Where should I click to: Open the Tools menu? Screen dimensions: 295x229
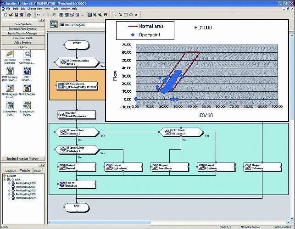tap(55, 9)
